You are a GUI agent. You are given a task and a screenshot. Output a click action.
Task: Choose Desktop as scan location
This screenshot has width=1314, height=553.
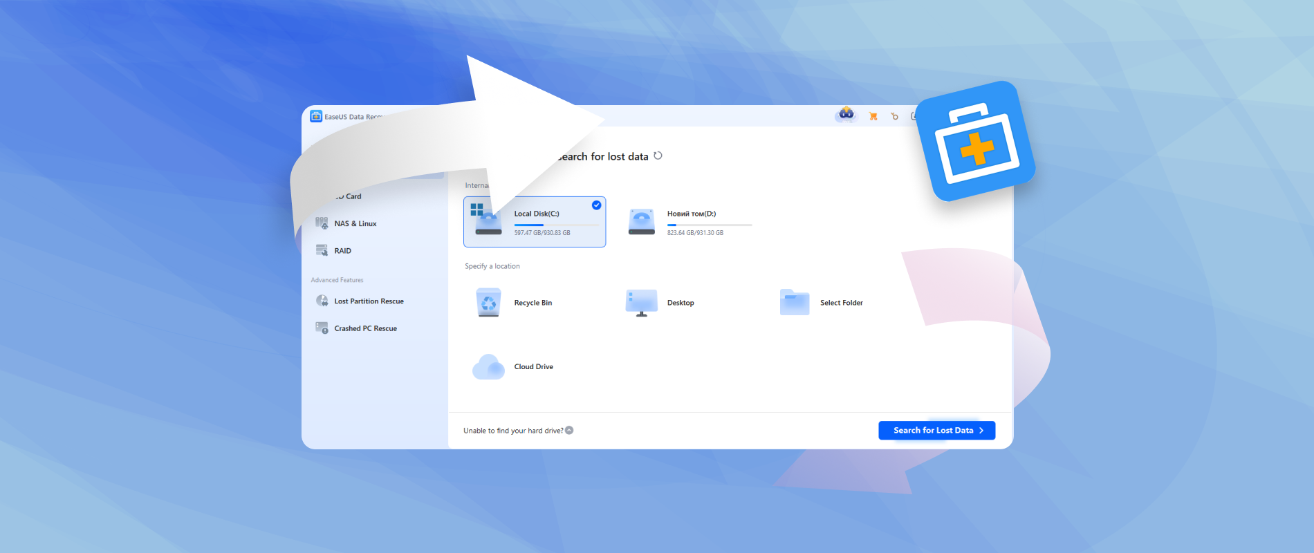[681, 303]
